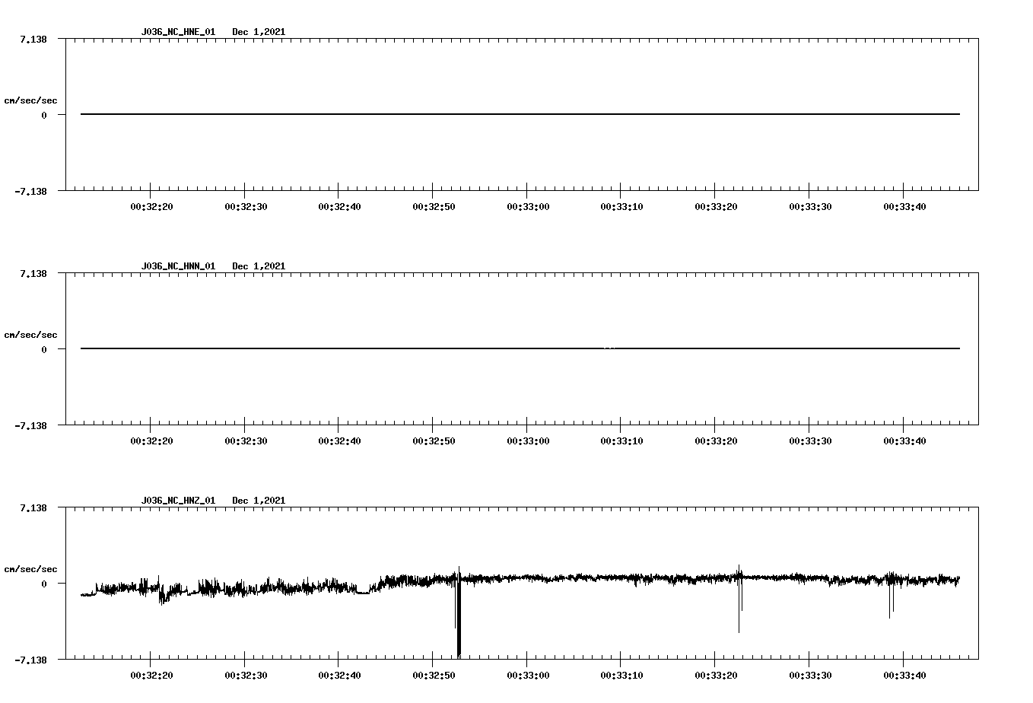The image size is (1033, 703).
Task: Click the 00:32:50 time label under HNZ plot
Action: (434, 676)
